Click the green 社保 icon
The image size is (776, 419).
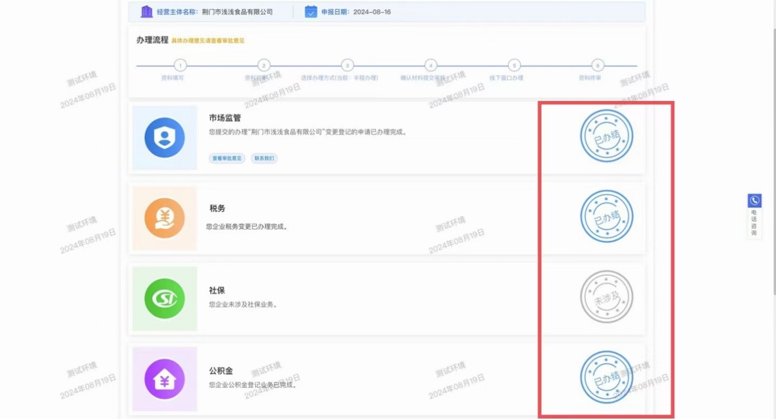165,298
